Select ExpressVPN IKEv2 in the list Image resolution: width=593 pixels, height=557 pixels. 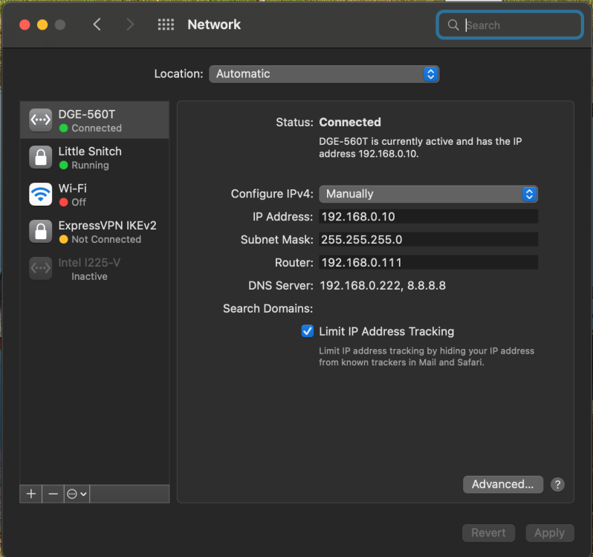tap(94, 231)
